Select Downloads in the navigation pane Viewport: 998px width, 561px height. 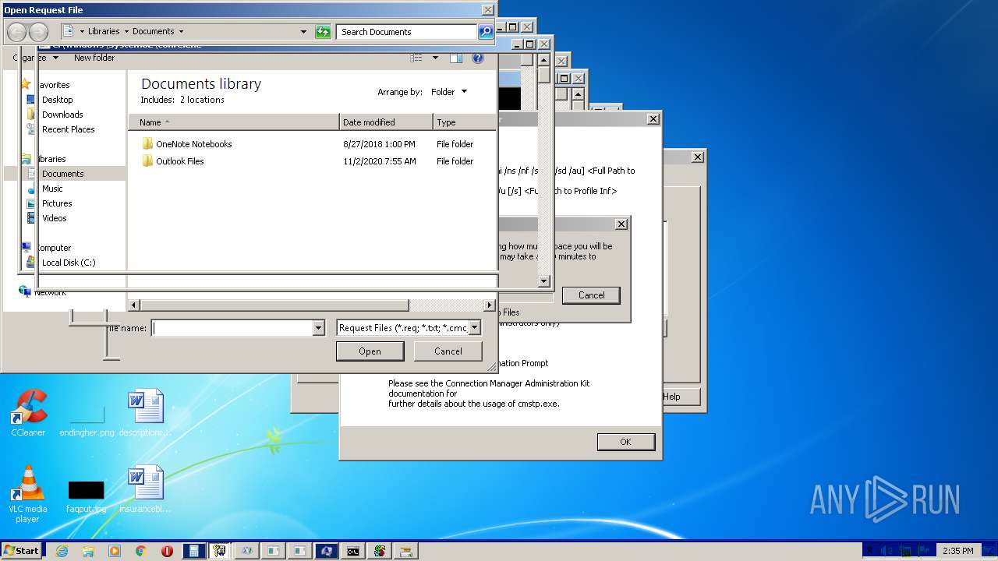(62, 115)
